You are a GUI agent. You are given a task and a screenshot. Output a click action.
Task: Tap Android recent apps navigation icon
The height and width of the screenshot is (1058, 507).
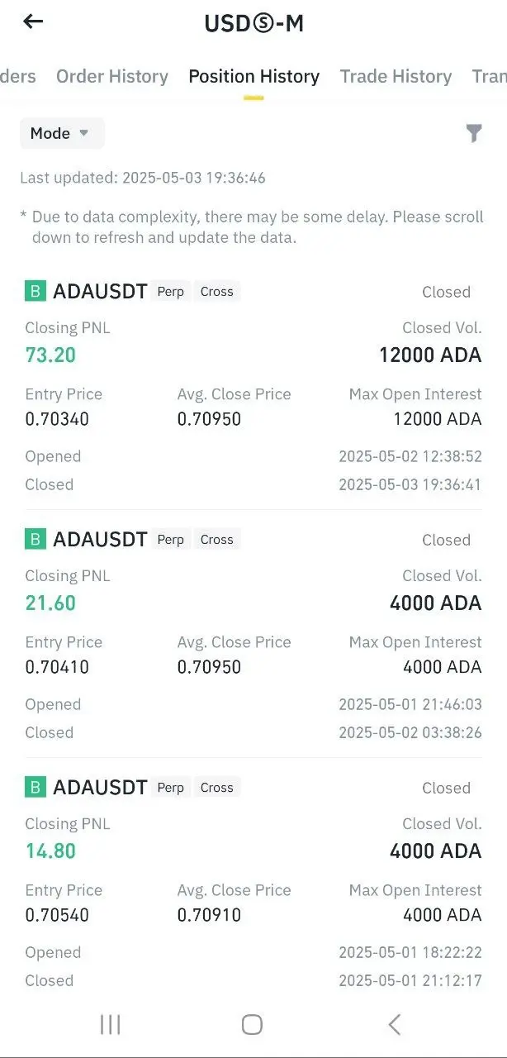click(x=110, y=1025)
